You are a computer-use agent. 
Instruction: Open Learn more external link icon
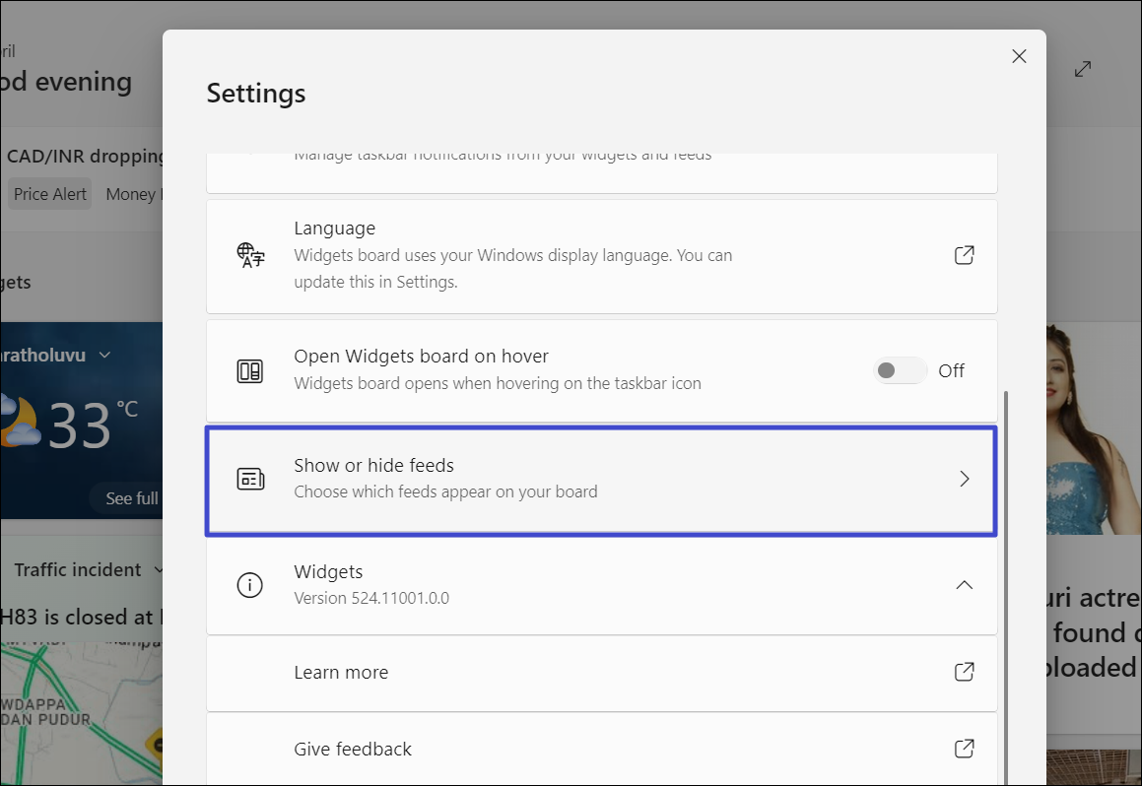[964, 672]
